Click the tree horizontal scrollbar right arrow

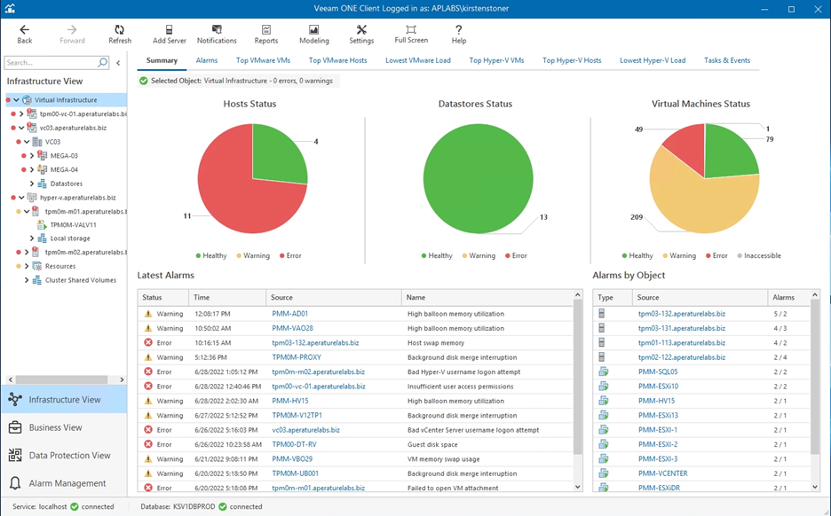coord(122,379)
